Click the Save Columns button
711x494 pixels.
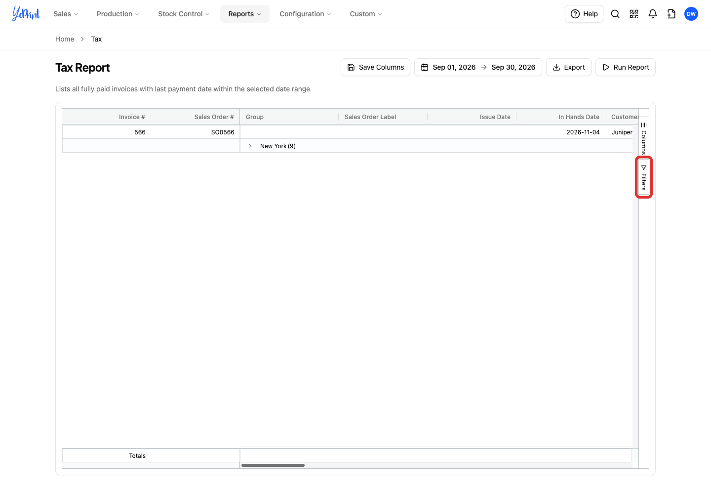tap(375, 67)
